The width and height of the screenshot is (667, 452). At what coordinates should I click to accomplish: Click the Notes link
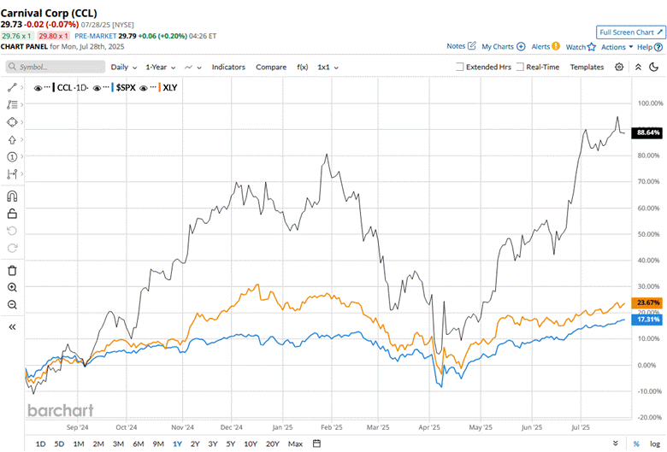[456, 46]
